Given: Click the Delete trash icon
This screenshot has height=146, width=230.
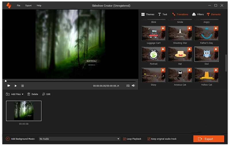Looking at the screenshot, I should coord(29,94).
